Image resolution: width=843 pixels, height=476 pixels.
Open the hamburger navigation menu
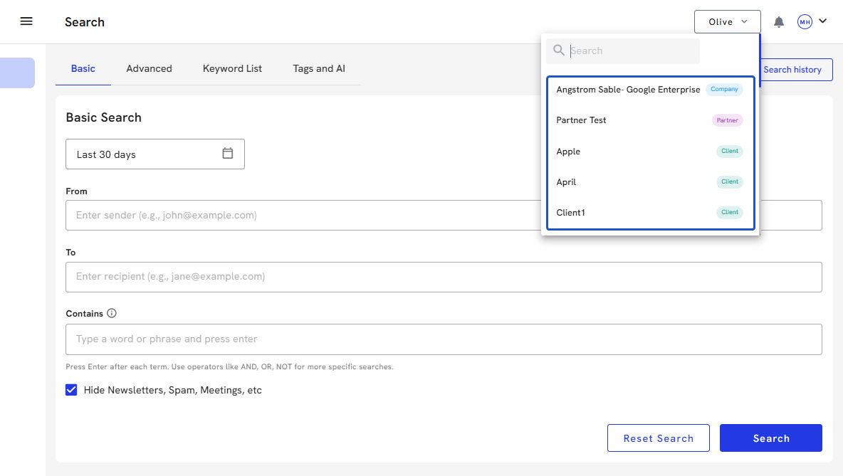[26, 21]
